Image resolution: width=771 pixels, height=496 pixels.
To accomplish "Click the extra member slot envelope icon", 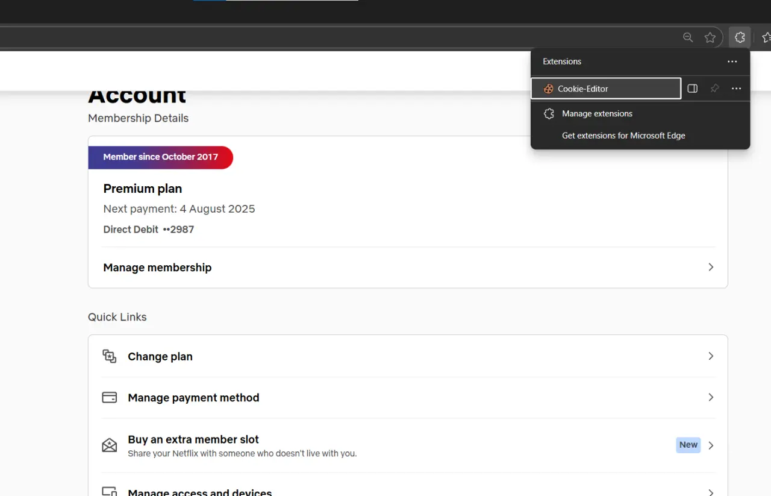I will pos(109,445).
